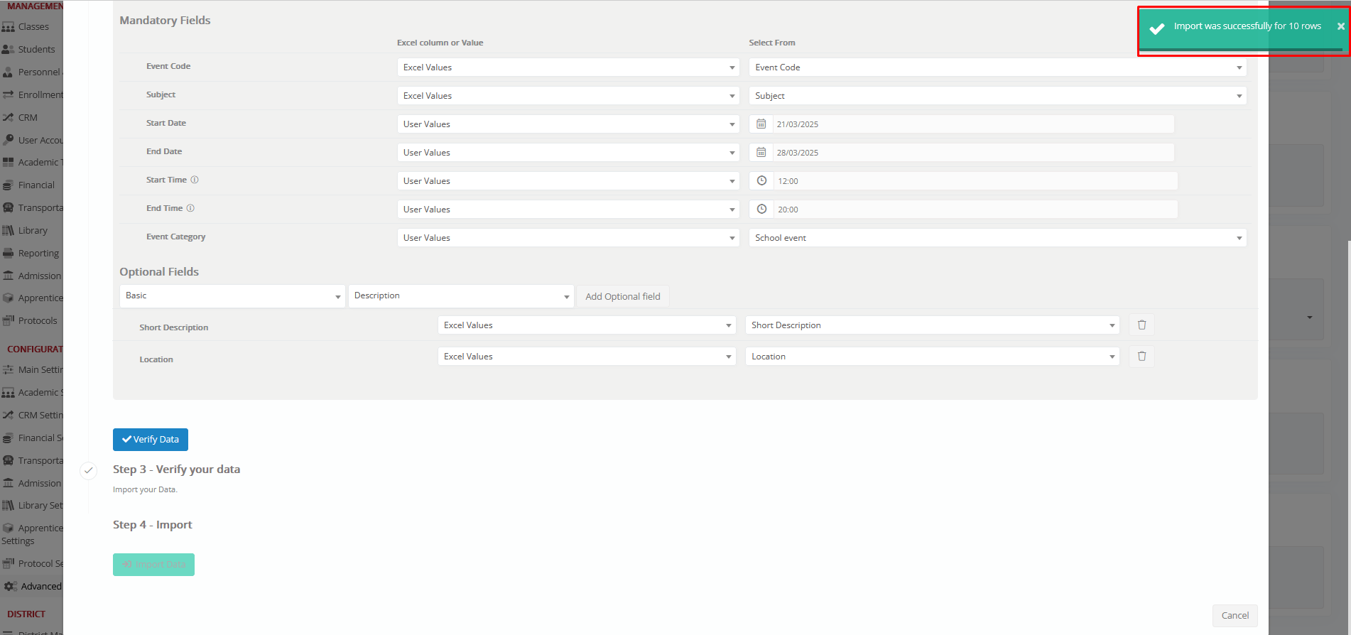Click the End Time clock icon
Image resolution: width=1351 pixels, height=635 pixels.
[761, 210]
